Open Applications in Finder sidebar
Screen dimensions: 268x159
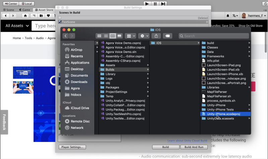(x=77, y=63)
